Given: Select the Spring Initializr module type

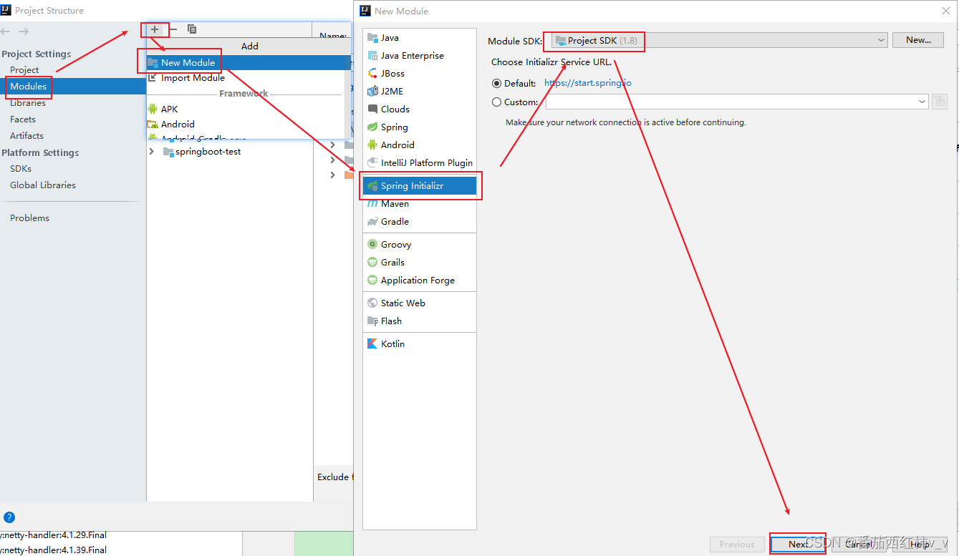Looking at the screenshot, I should [420, 186].
